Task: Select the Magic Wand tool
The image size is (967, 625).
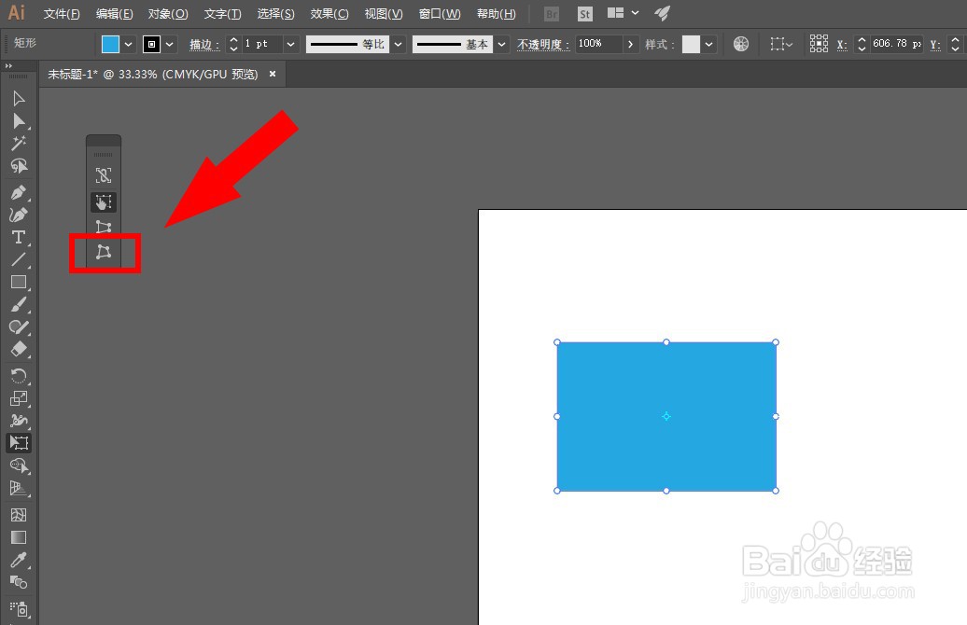Action: tap(19, 144)
